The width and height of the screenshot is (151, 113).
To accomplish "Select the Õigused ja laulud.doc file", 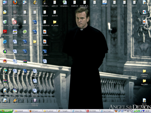I will click(35, 91).
